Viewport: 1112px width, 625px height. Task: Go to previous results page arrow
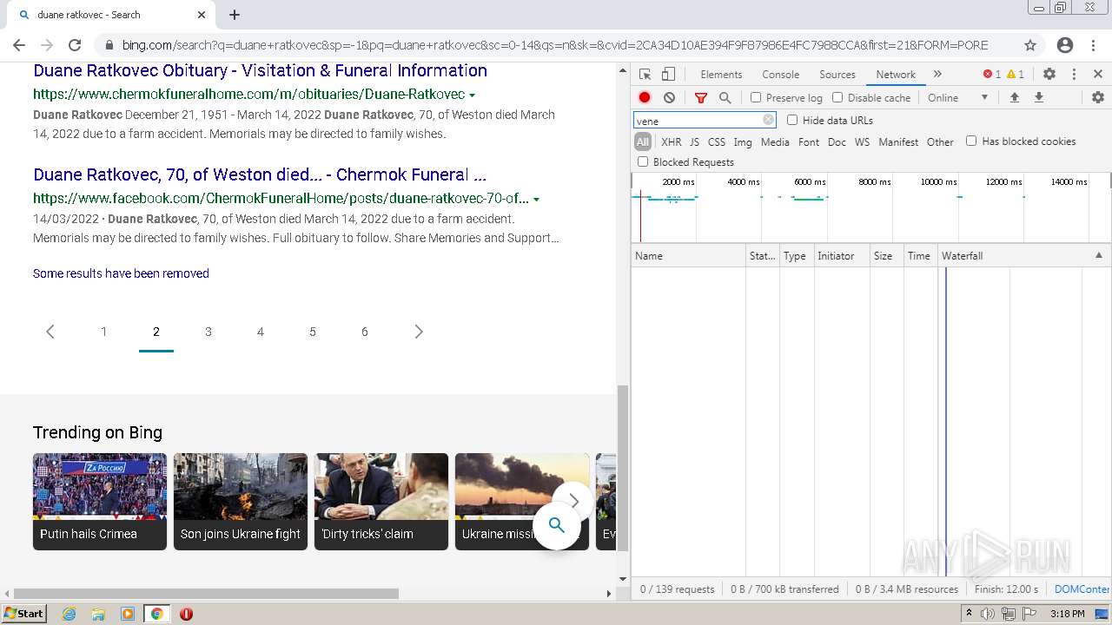click(x=50, y=332)
